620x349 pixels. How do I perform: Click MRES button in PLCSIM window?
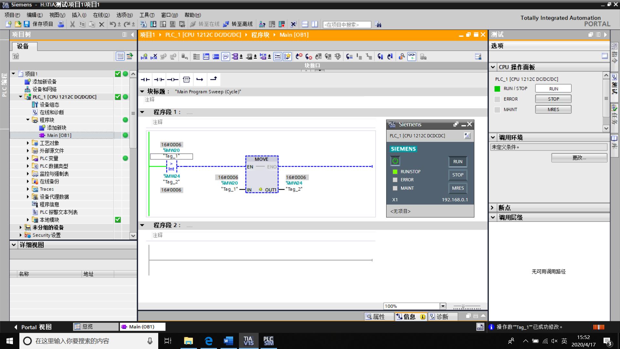pos(458,188)
